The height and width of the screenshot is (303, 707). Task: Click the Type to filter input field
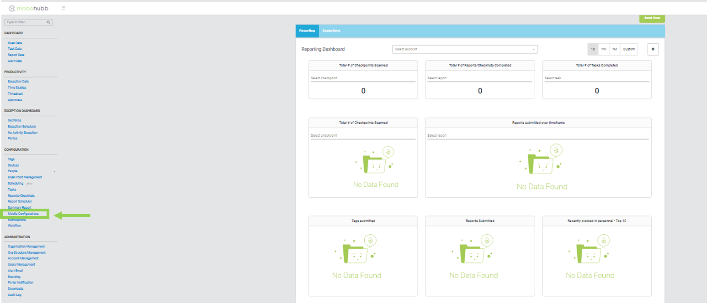pos(25,22)
